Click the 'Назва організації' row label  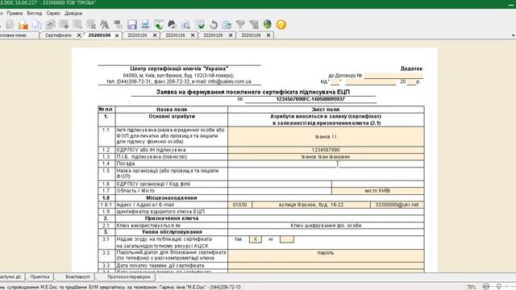[168, 174]
